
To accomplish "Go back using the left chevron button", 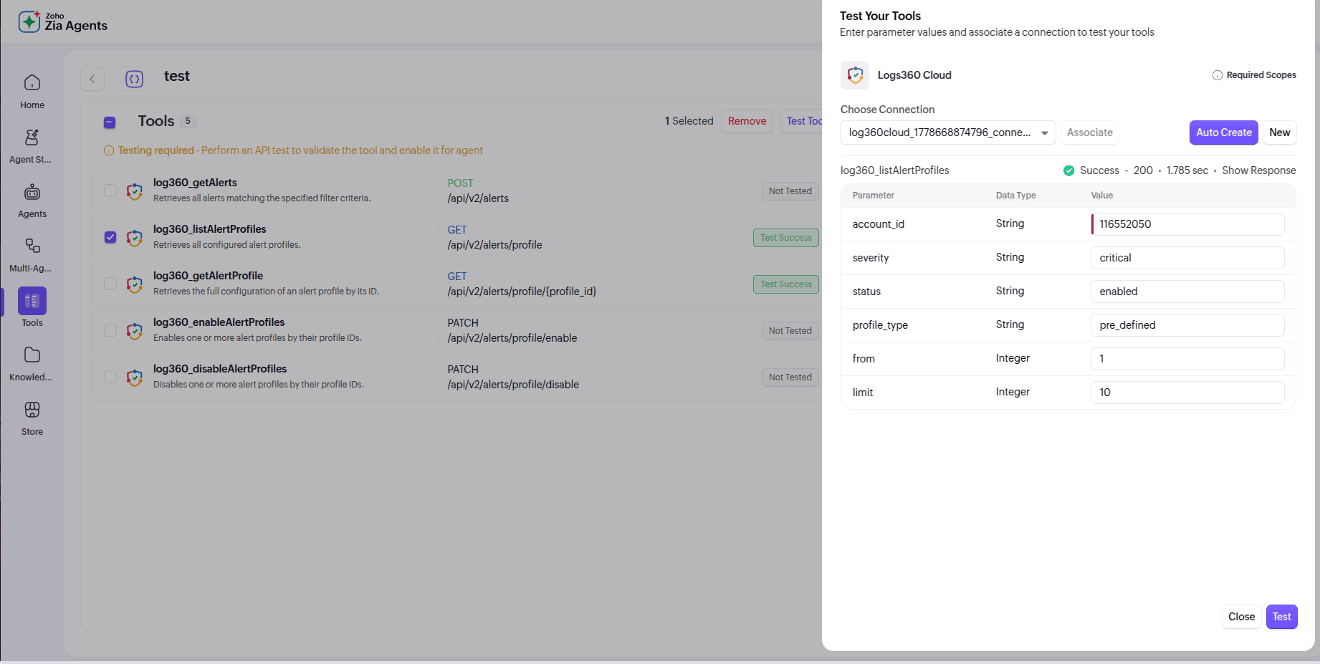I will click(x=92, y=79).
